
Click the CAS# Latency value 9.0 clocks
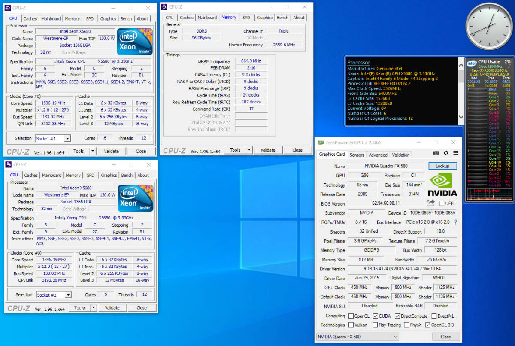(x=250, y=75)
